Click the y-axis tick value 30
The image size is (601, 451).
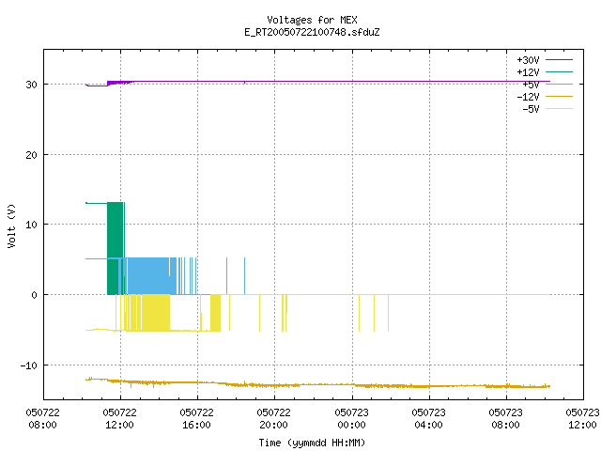click(31, 85)
